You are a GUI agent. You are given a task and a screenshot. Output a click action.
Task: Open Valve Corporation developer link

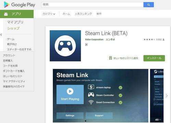pos(94,40)
